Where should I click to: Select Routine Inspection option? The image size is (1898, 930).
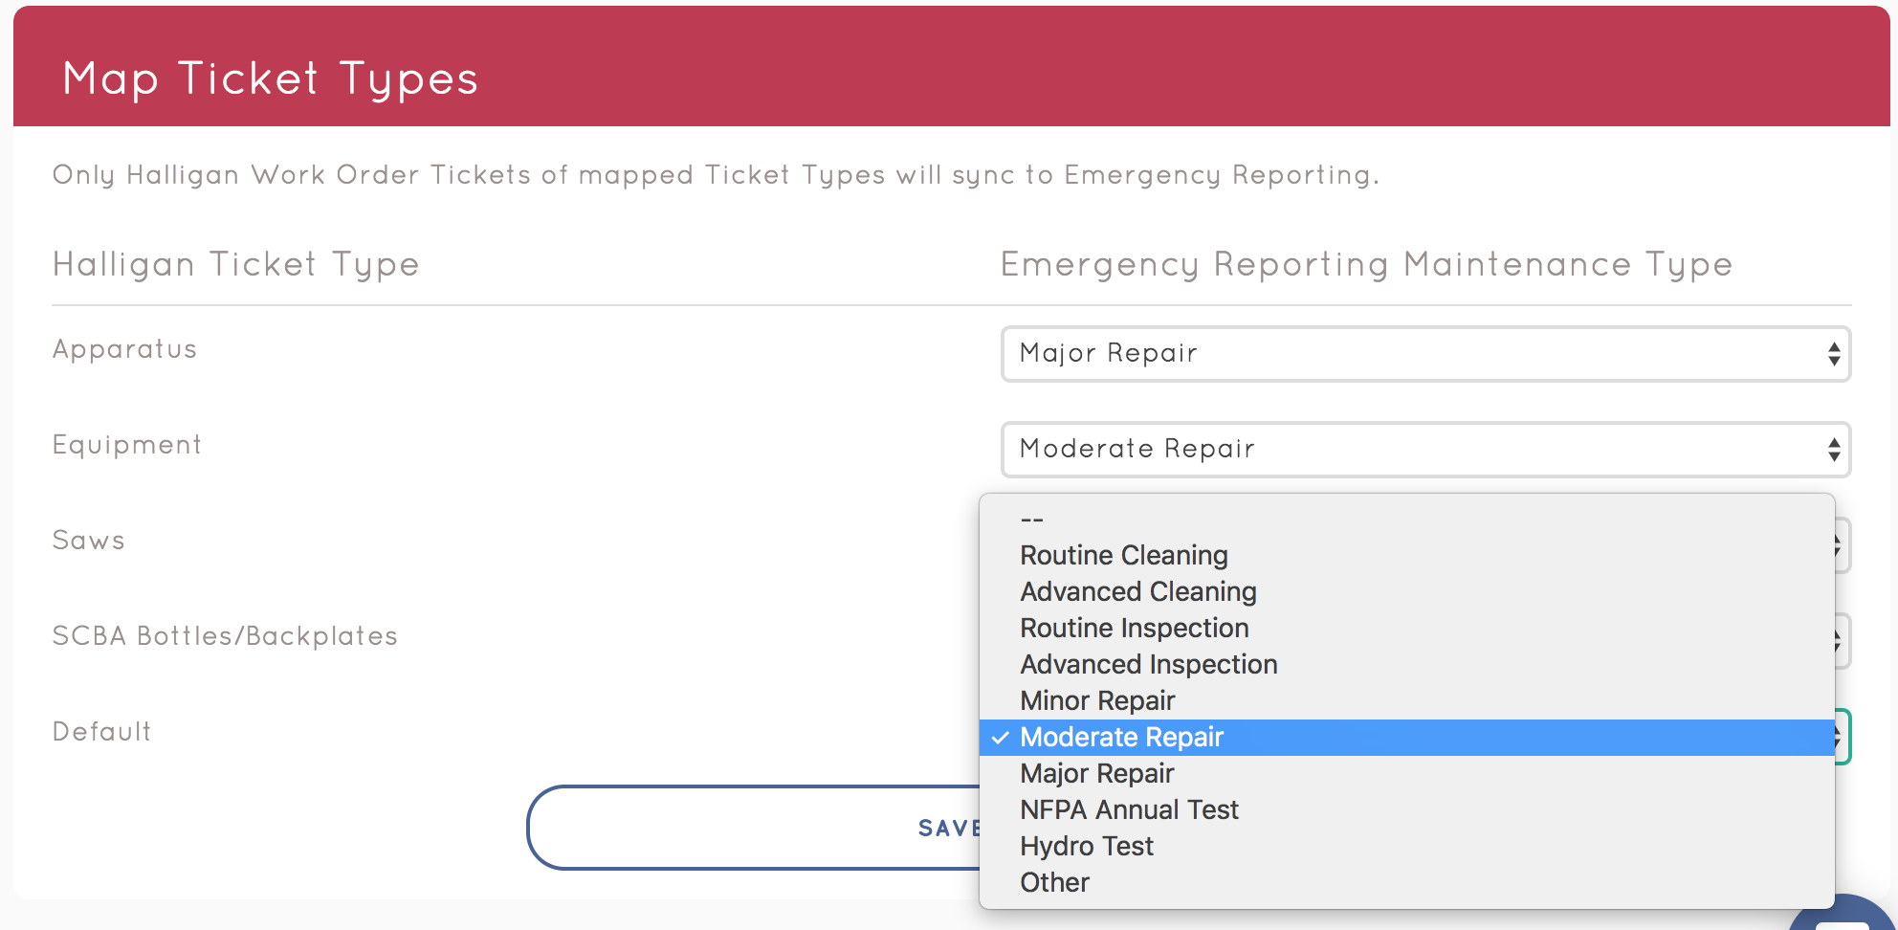point(1407,629)
